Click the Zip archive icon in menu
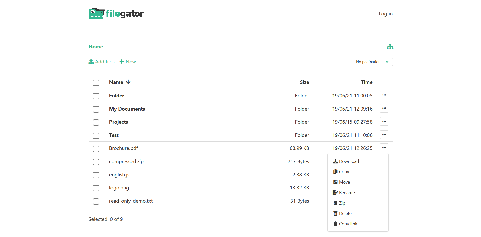 (x=335, y=203)
